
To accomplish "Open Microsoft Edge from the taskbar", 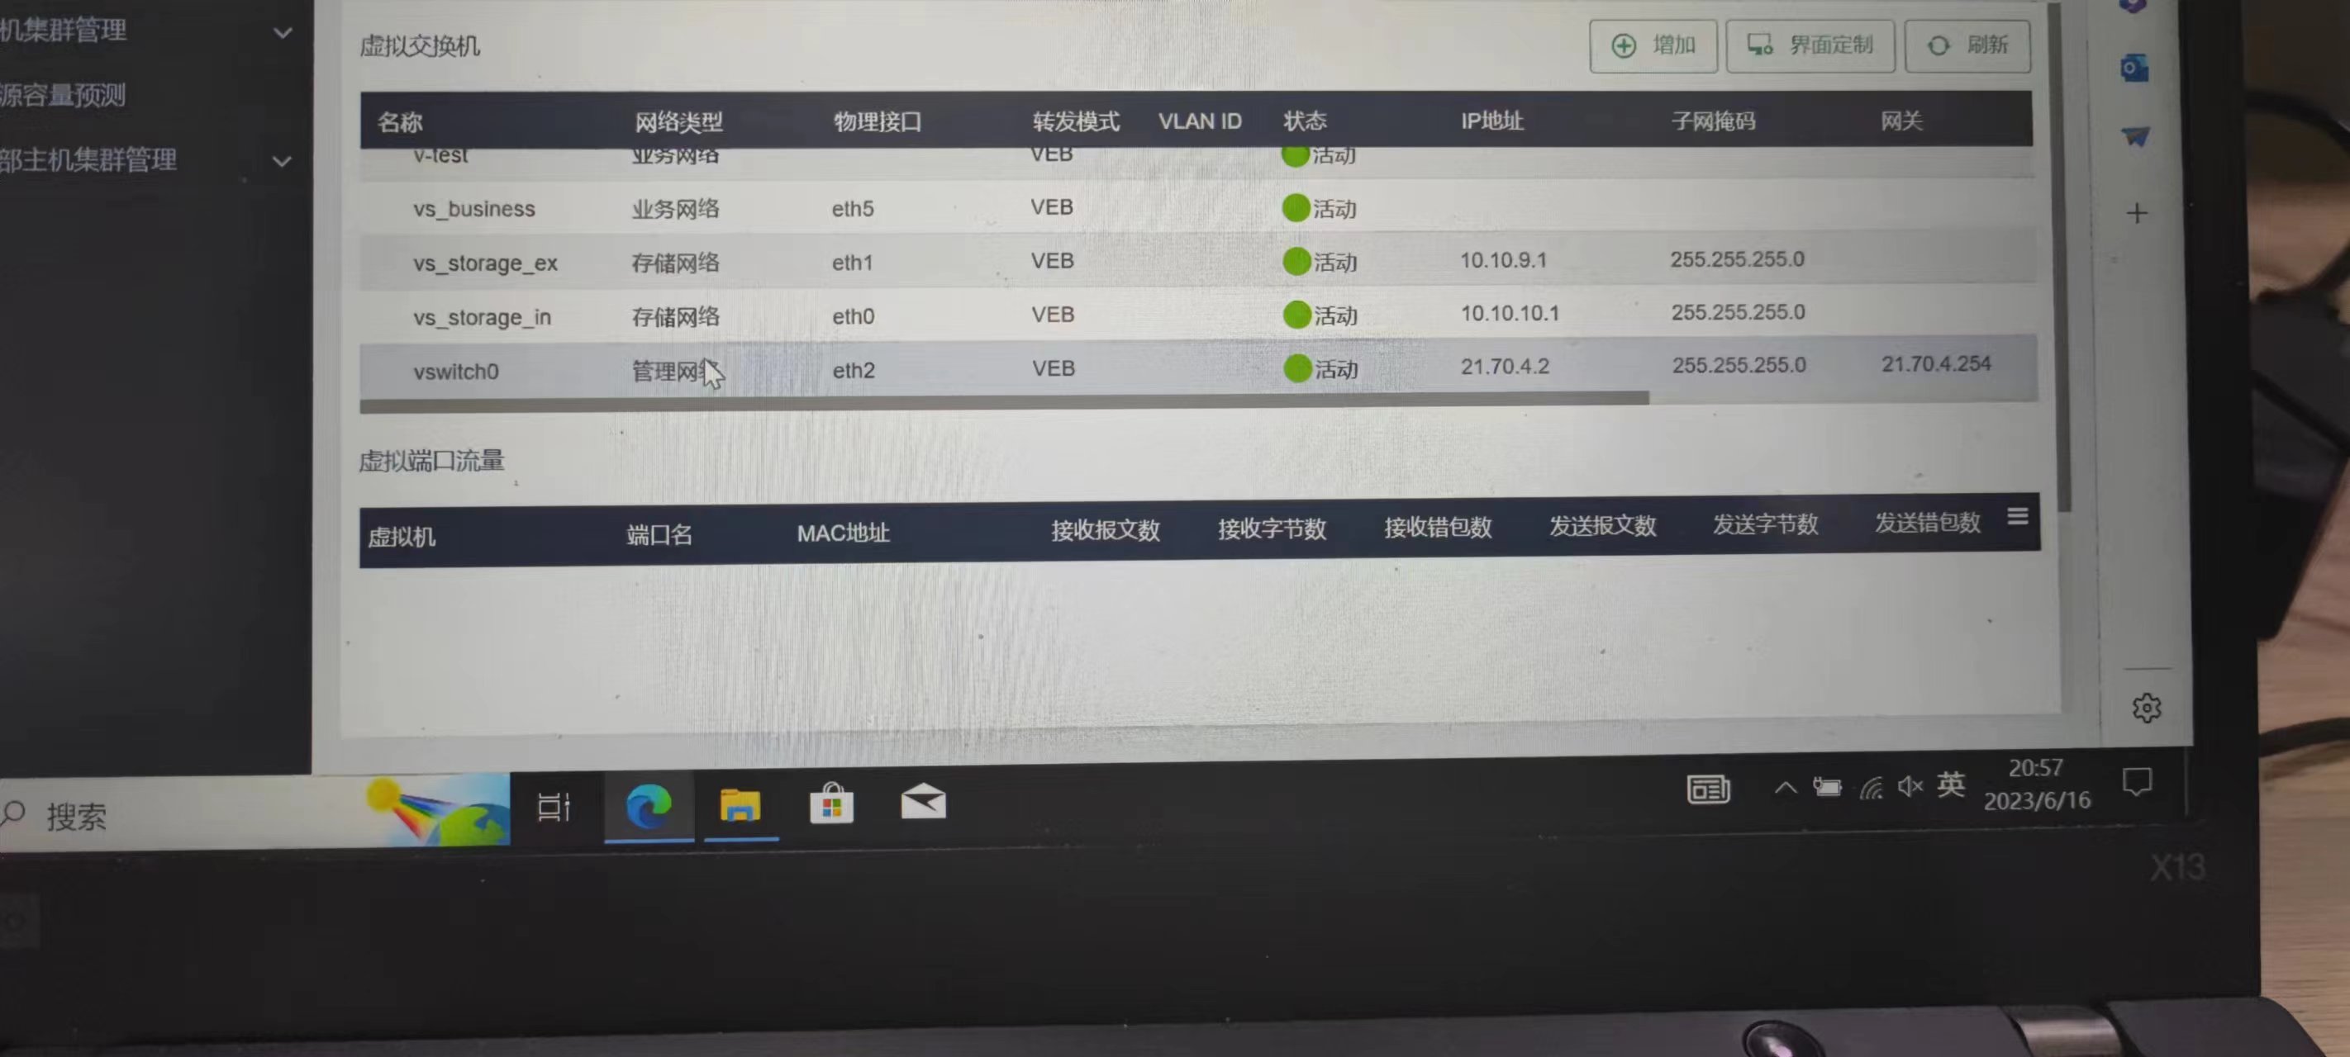I will [x=649, y=805].
